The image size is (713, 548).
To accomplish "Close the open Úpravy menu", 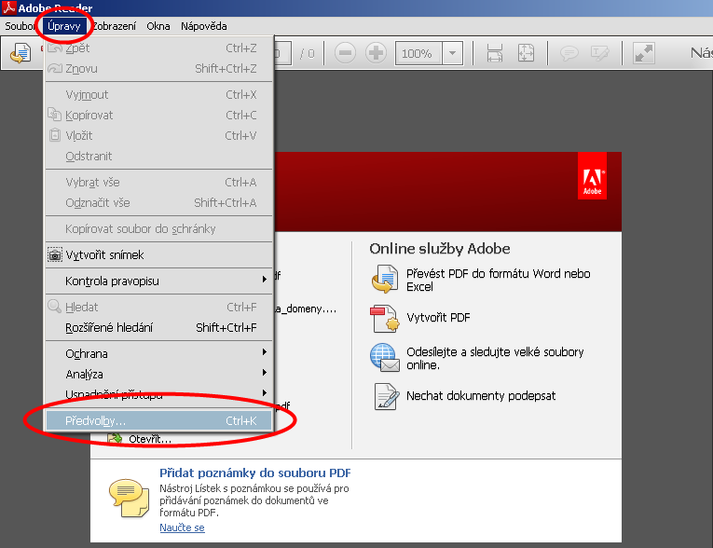I will click(64, 26).
